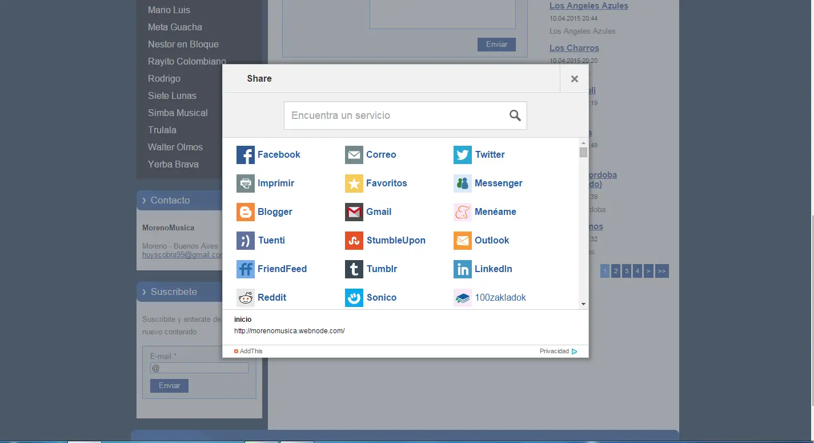Click the Reddit alien icon
The image size is (814, 443).
pyautogui.click(x=246, y=298)
